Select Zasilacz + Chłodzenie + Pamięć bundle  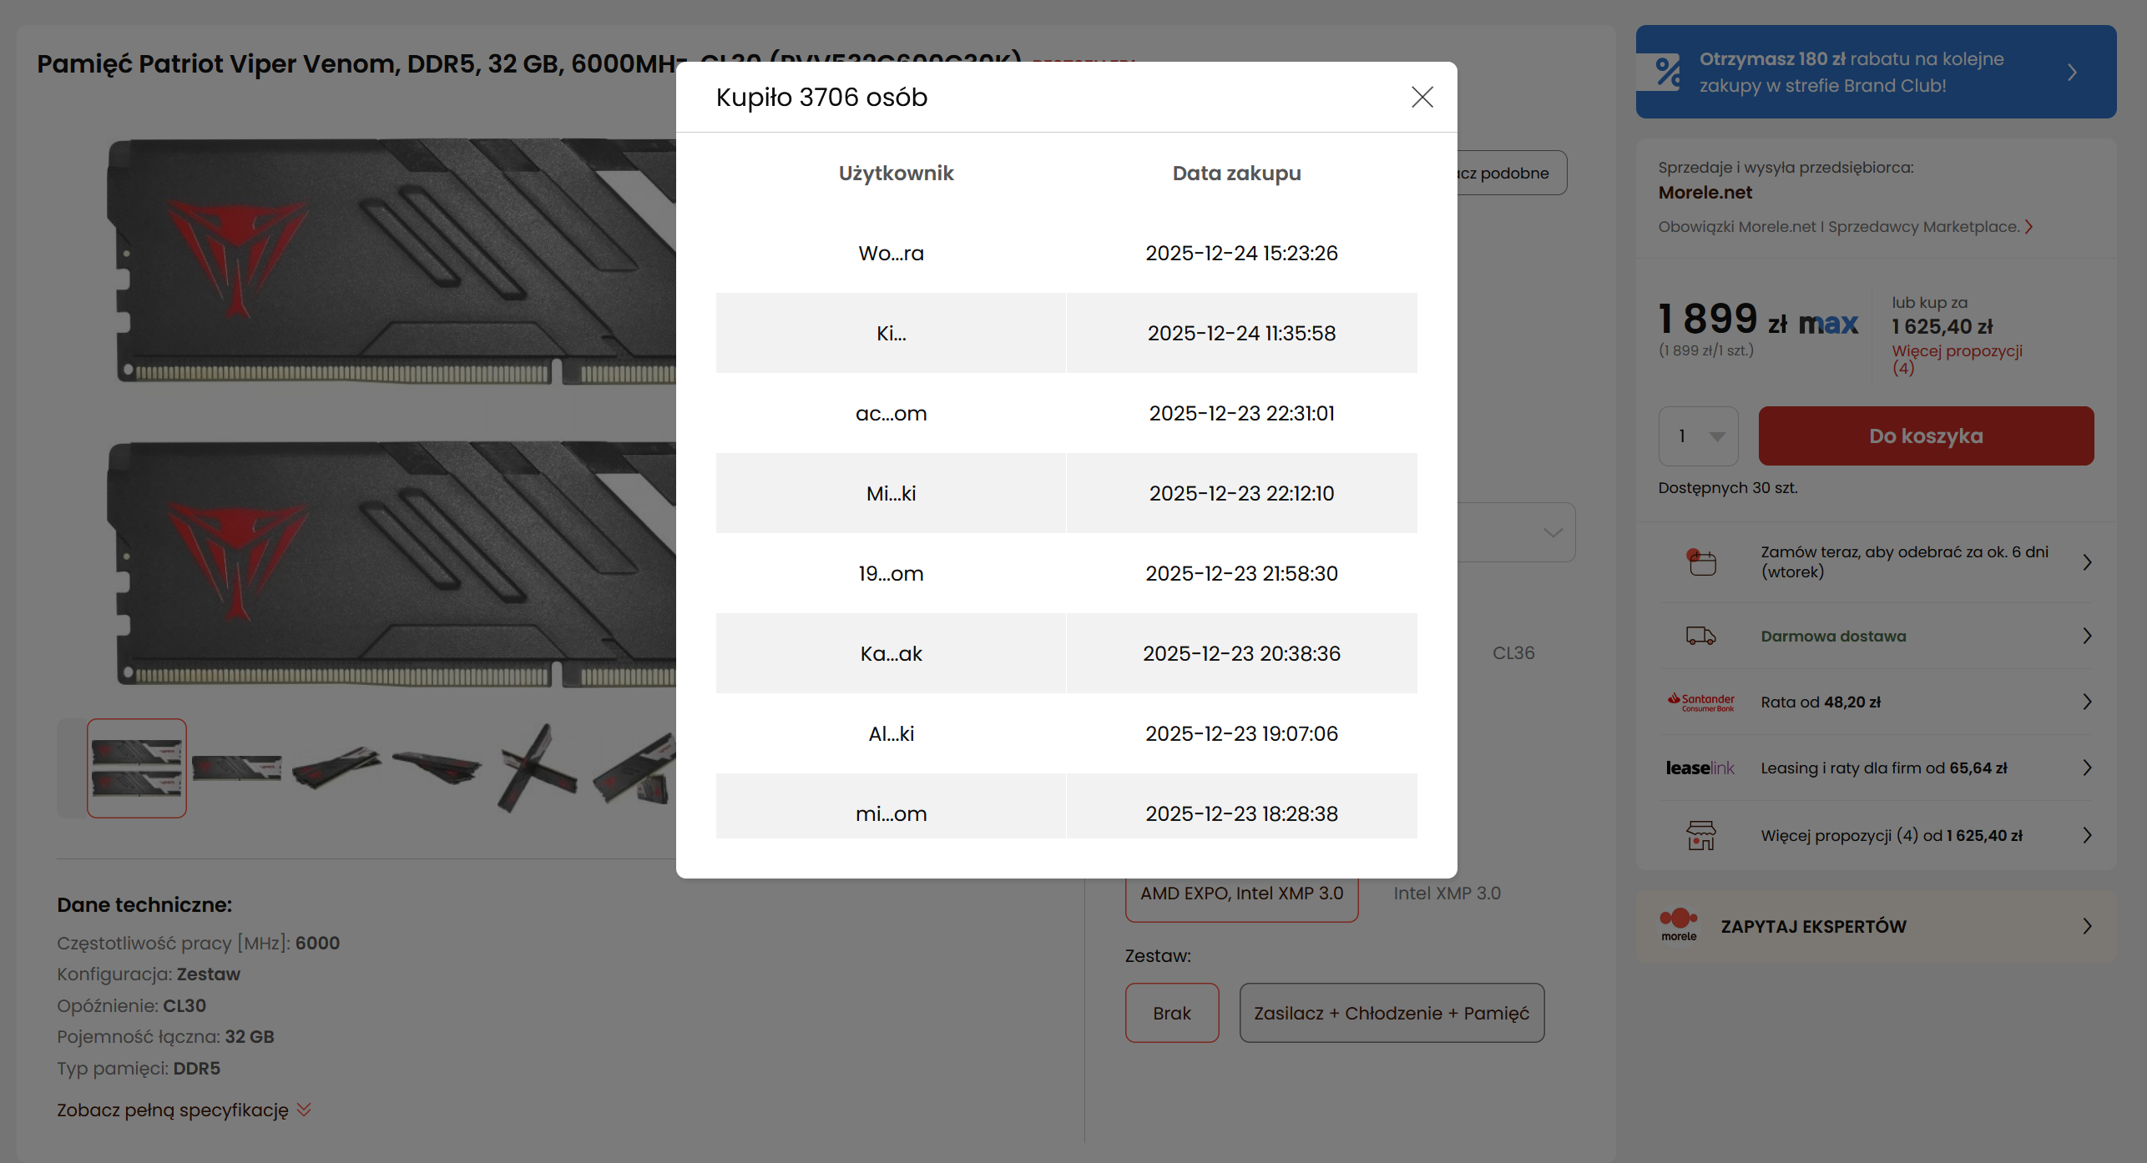1391,1013
